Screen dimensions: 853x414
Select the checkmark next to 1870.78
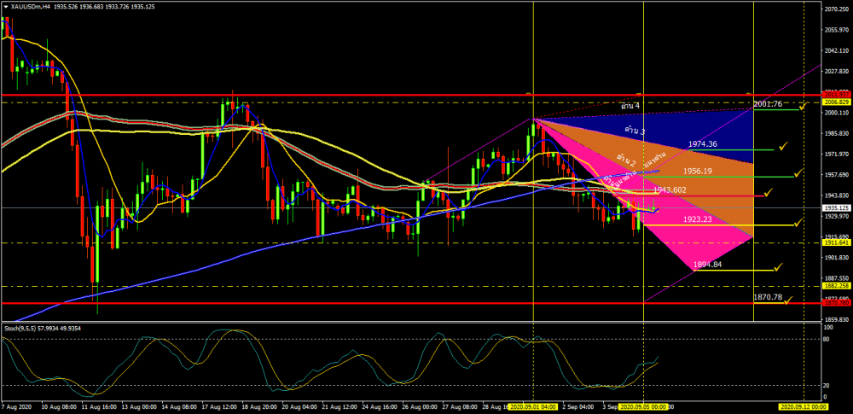[x=787, y=300]
